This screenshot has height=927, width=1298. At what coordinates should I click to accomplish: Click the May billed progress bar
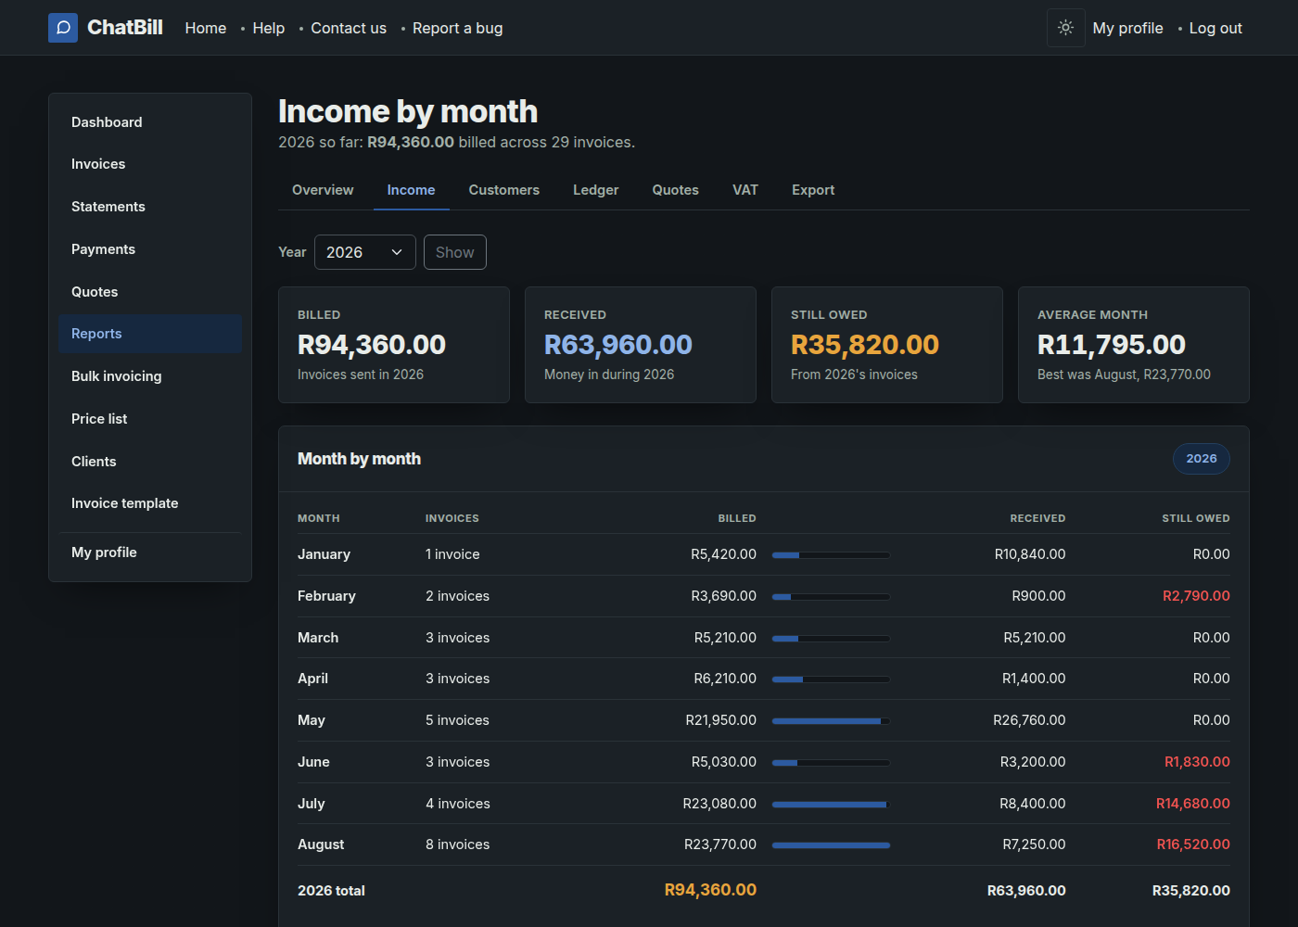(831, 721)
